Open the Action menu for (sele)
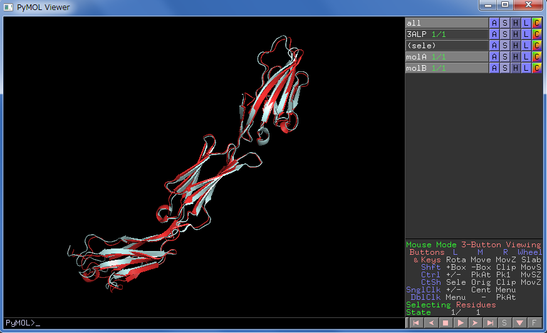The height and width of the screenshot is (333, 547). click(x=494, y=46)
